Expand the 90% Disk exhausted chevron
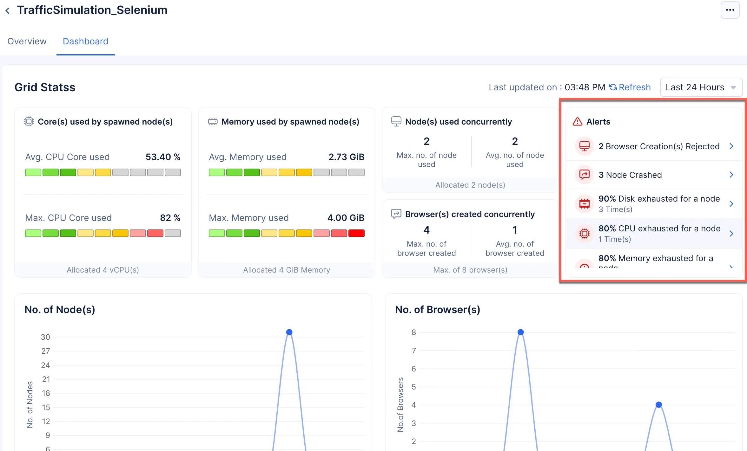Screen dimensions: 747x451 tap(731, 203)
